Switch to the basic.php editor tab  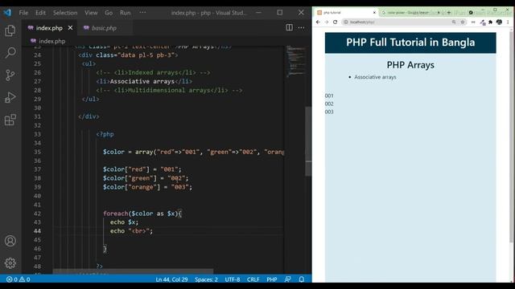pos(105,28)
